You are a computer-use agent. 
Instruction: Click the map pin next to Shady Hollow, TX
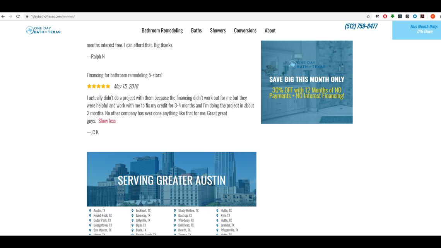click(174, 210)
